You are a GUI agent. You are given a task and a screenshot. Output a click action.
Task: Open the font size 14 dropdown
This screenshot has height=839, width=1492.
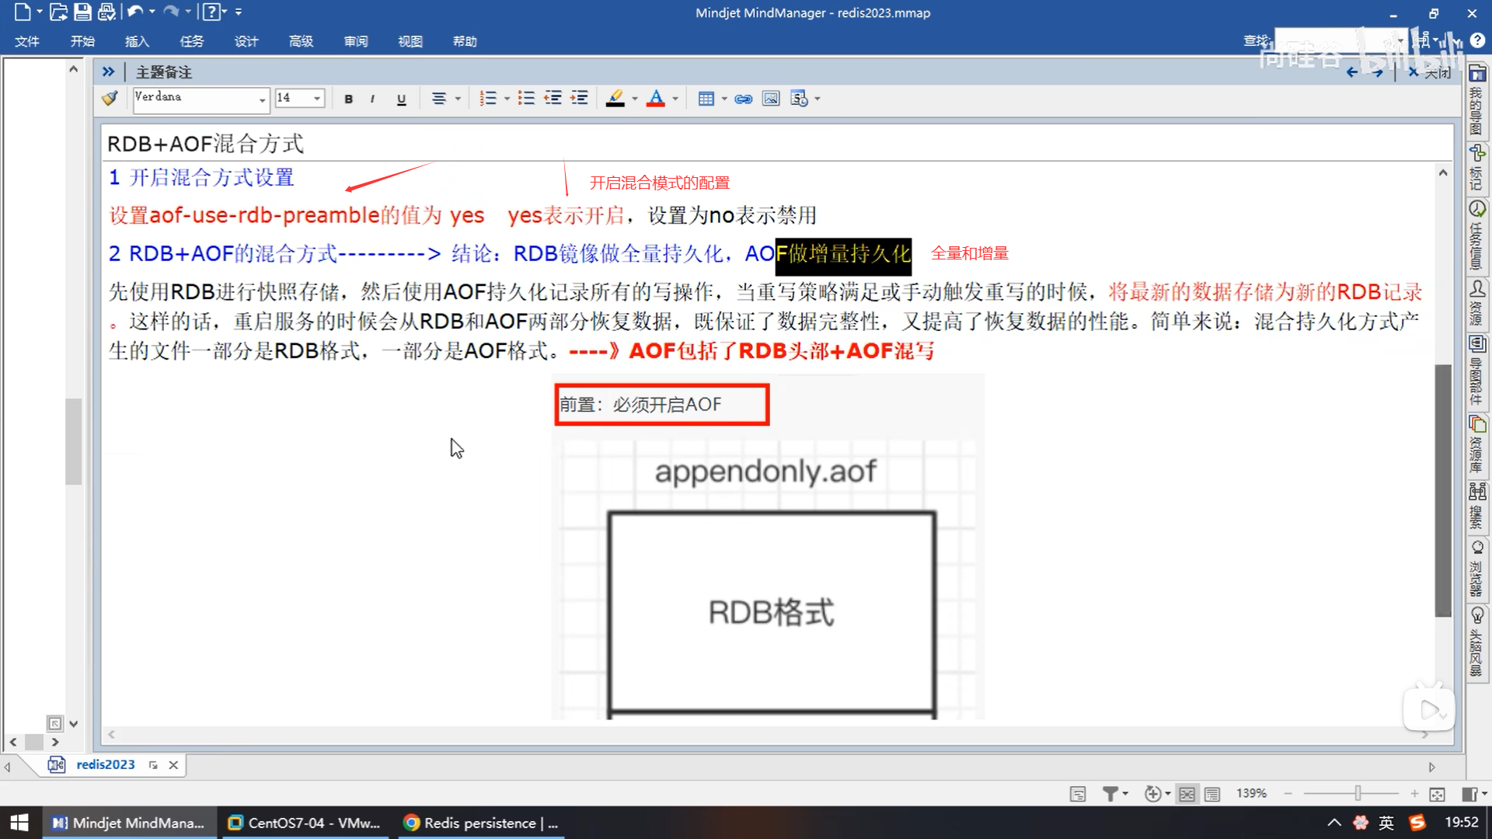[317, 99]
